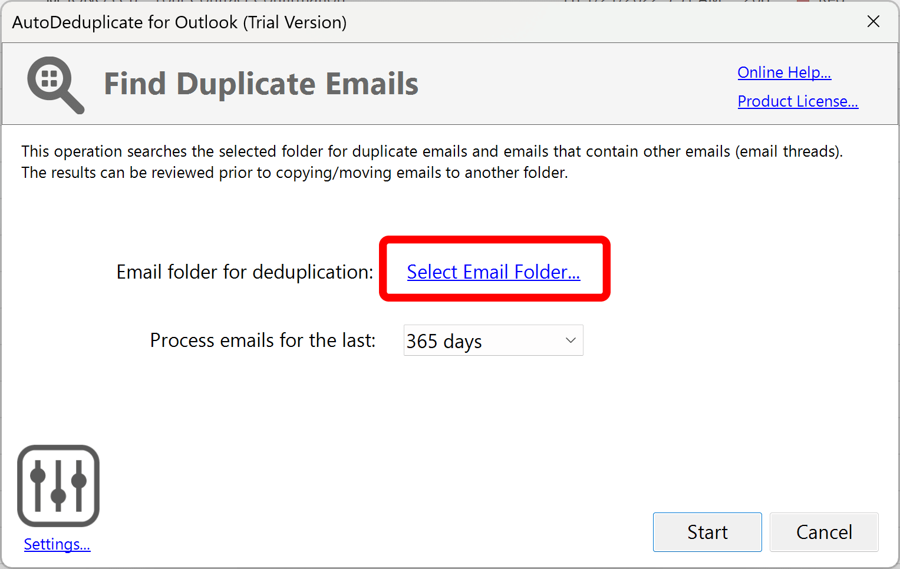
Task: Click the operation description paragraph text
Action: (432, 162)
